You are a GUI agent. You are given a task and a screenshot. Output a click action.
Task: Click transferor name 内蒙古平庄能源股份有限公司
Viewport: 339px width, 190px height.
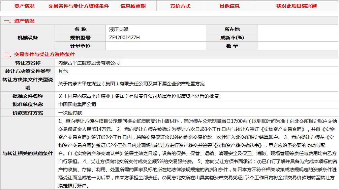tap(89, 63)
